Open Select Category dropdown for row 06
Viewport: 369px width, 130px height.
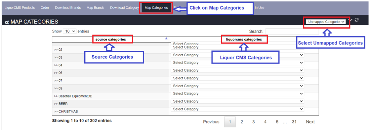pos(237,70)
